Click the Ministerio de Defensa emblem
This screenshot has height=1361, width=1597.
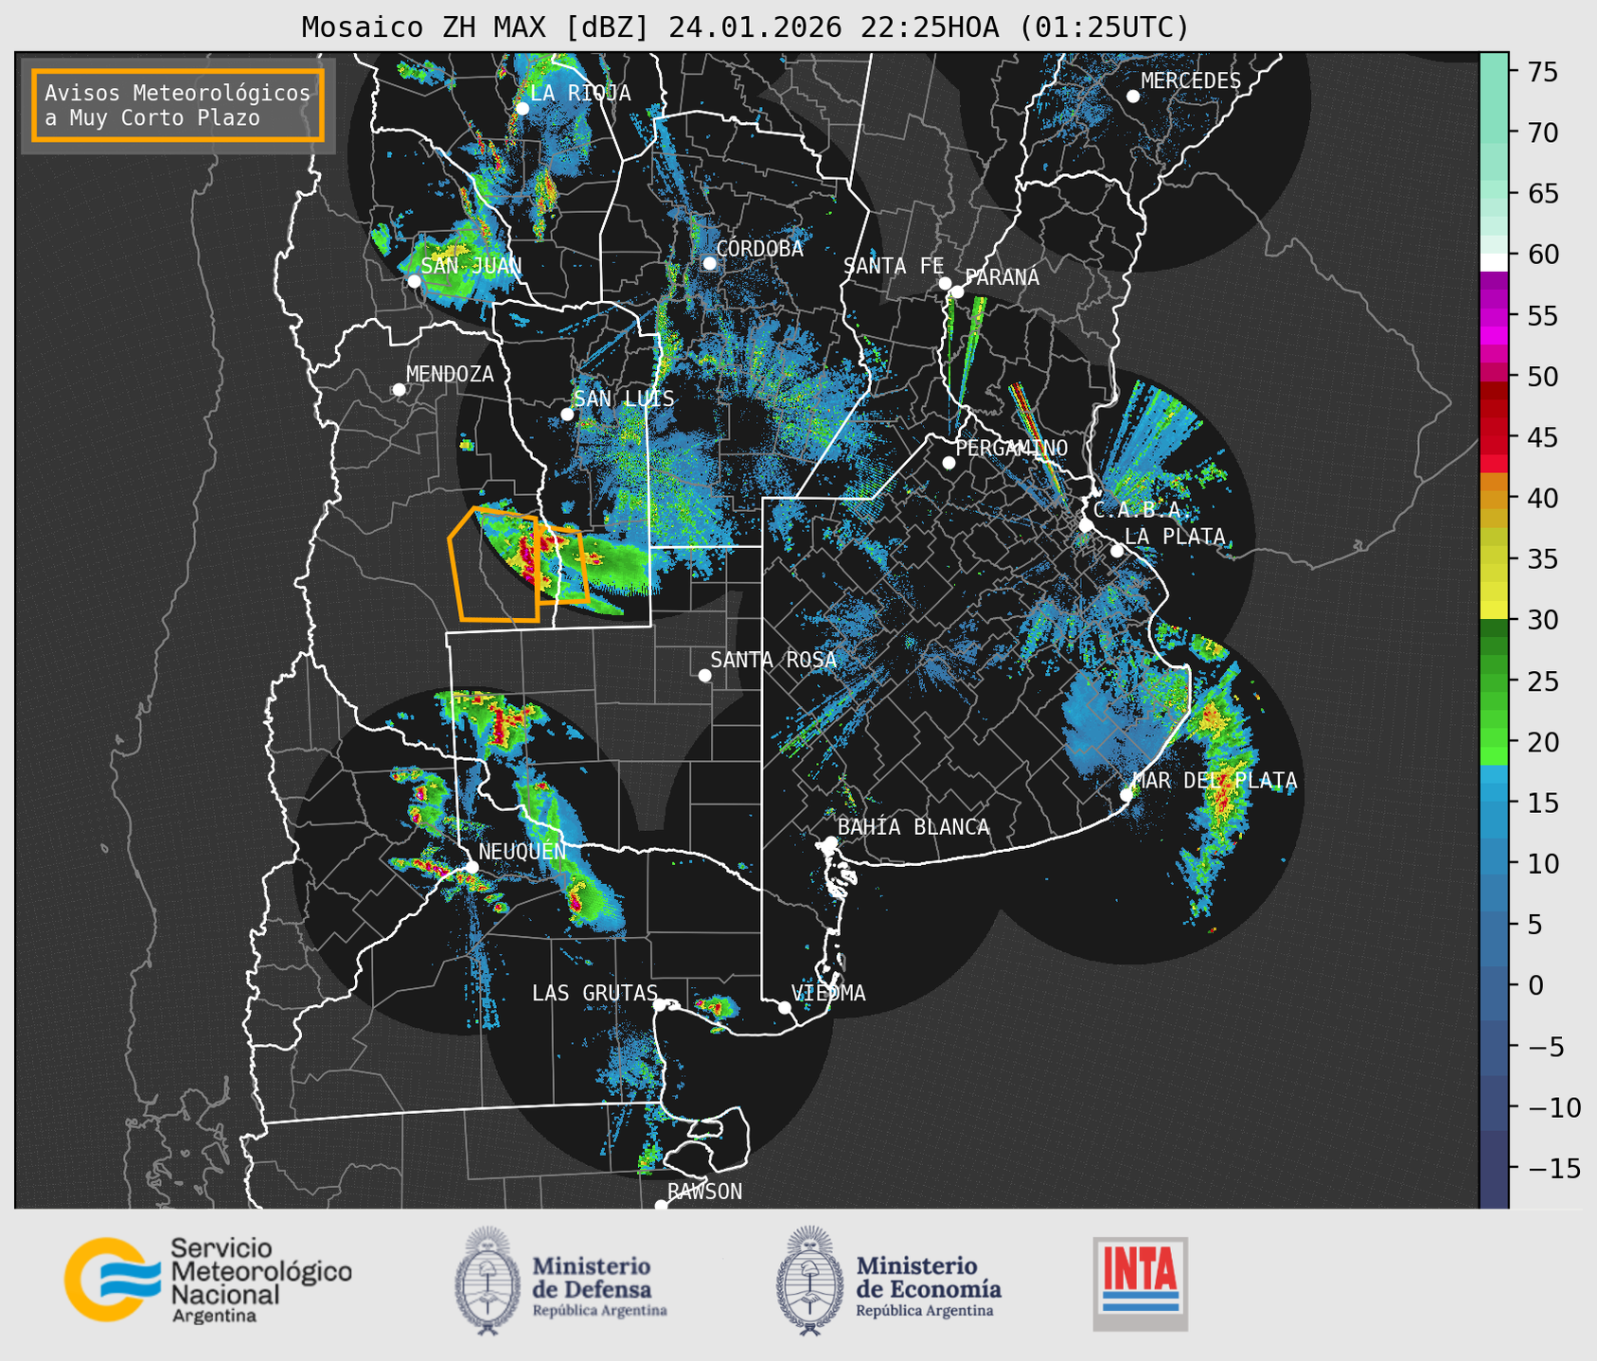(488, 1281)
